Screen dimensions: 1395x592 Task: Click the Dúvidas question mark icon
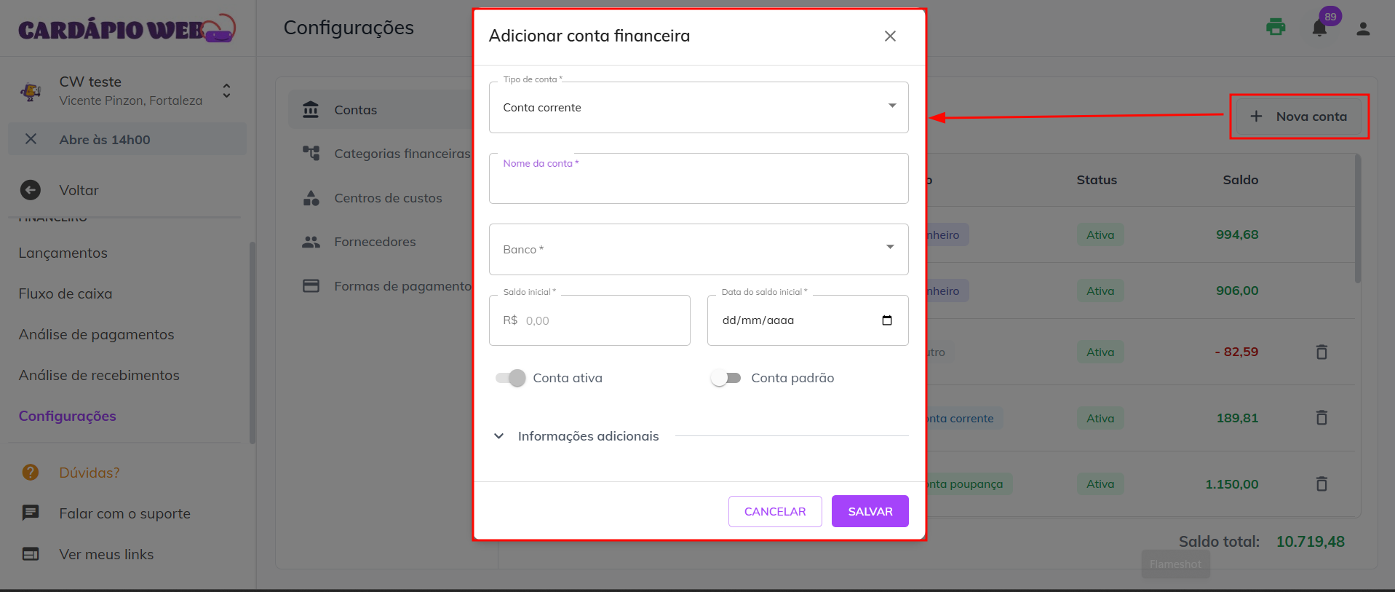click(31, 473)
